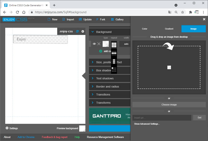Choose the no-repeat option
This screenshot has height=141, width=208.
(114, 69)
